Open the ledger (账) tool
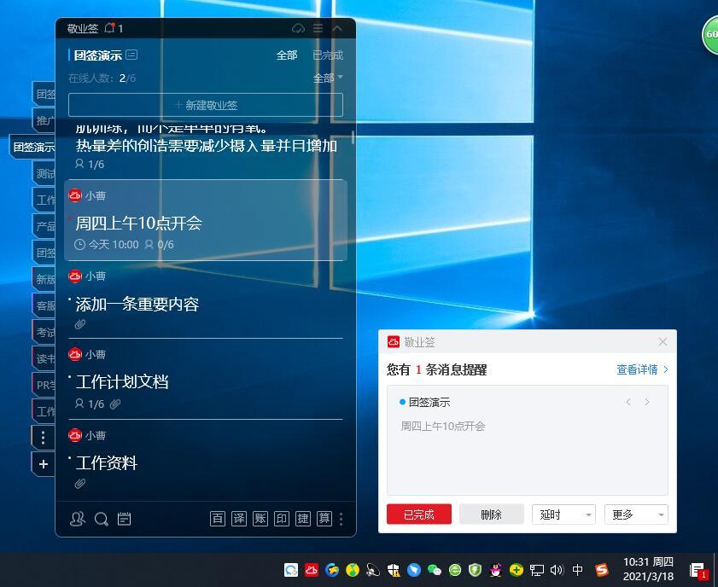 pos(260,518)
